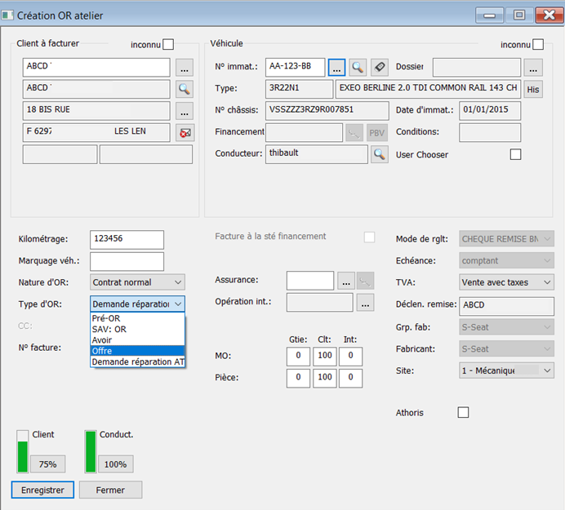Click the Conduct. 100% button
Image resolution: width=565 pixels, height=510 pixels.
(x=115, y=464)
